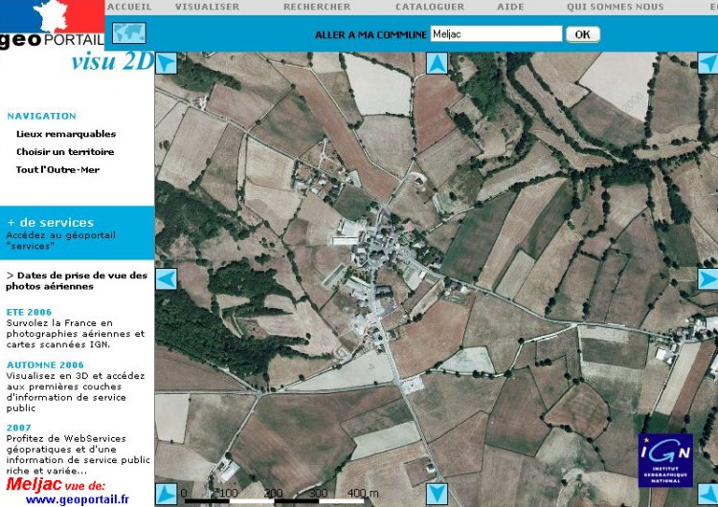Open the Lieux remarquables link
This screenshot has width=718, height=507.
coord(66,134)
